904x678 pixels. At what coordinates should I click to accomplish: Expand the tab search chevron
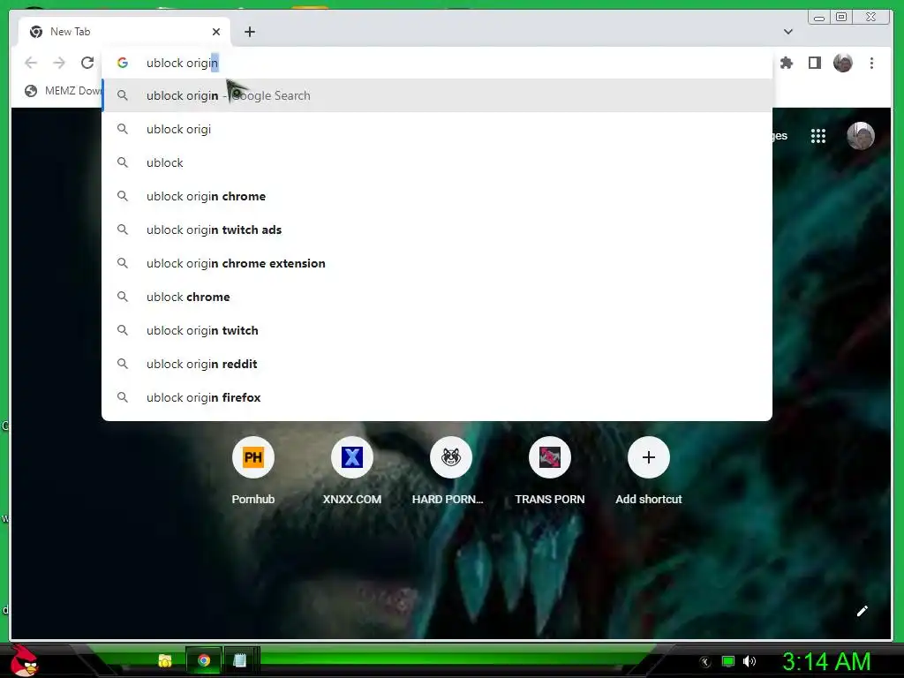pos(788,32)
